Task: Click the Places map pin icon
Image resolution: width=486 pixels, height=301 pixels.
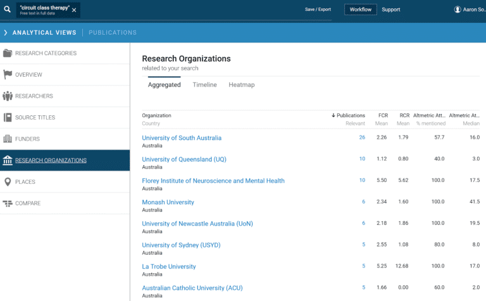Action: [8, 182]
